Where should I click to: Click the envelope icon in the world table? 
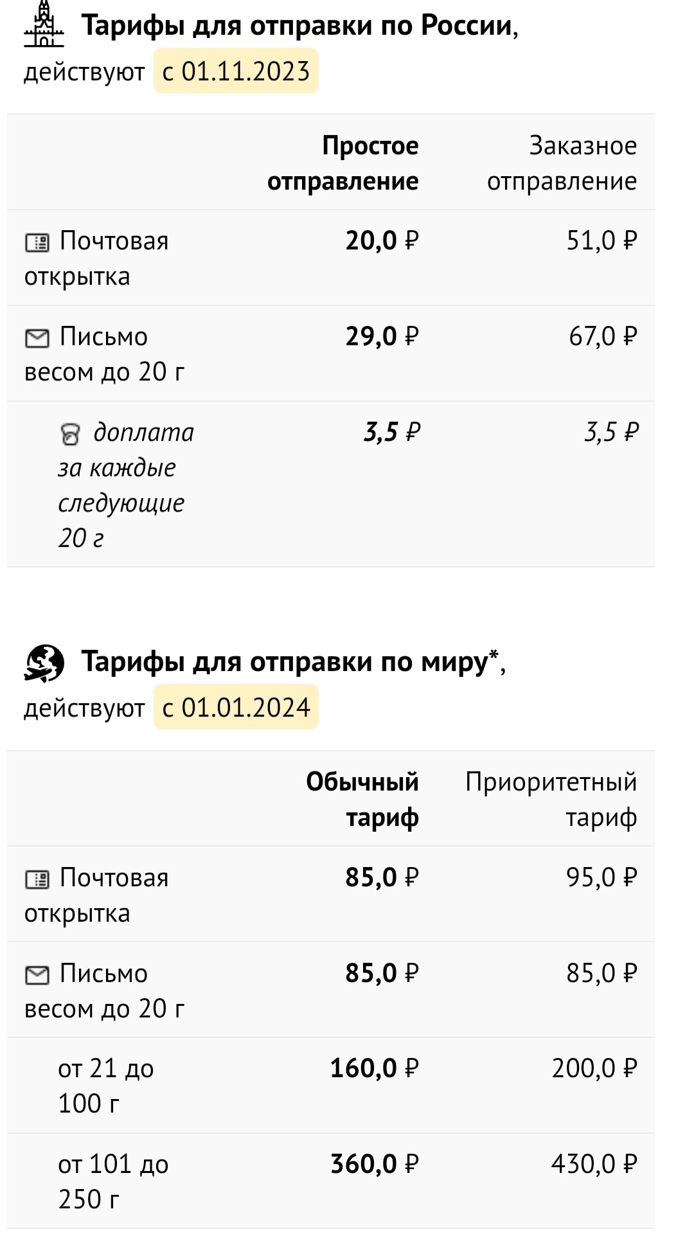(x=37, y=975)
